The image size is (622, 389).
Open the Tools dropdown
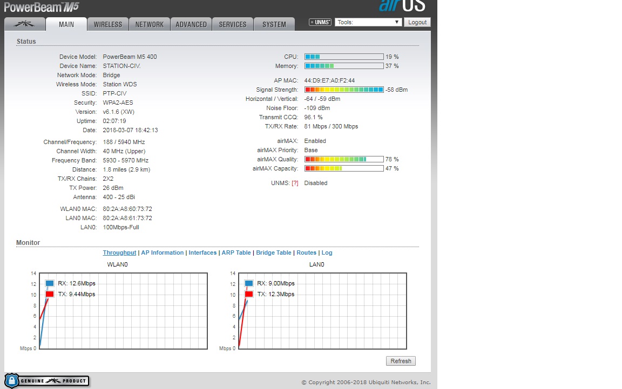click(368, 22)
